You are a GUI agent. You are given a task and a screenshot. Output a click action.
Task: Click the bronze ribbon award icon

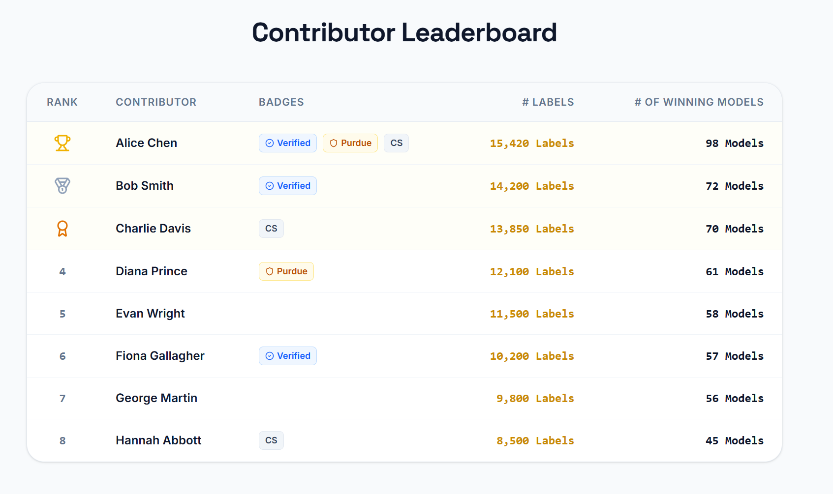62,229
